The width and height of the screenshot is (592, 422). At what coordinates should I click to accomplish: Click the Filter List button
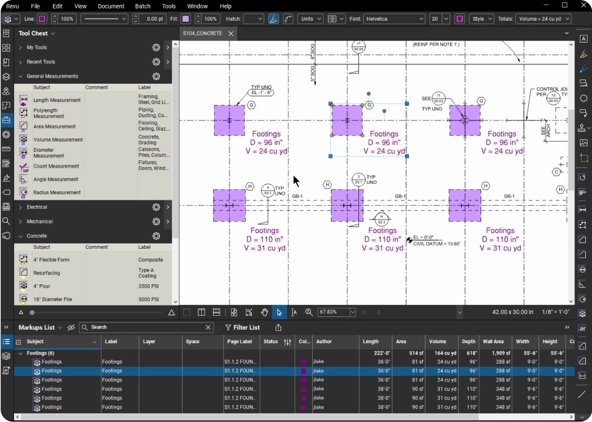[243, 327]
